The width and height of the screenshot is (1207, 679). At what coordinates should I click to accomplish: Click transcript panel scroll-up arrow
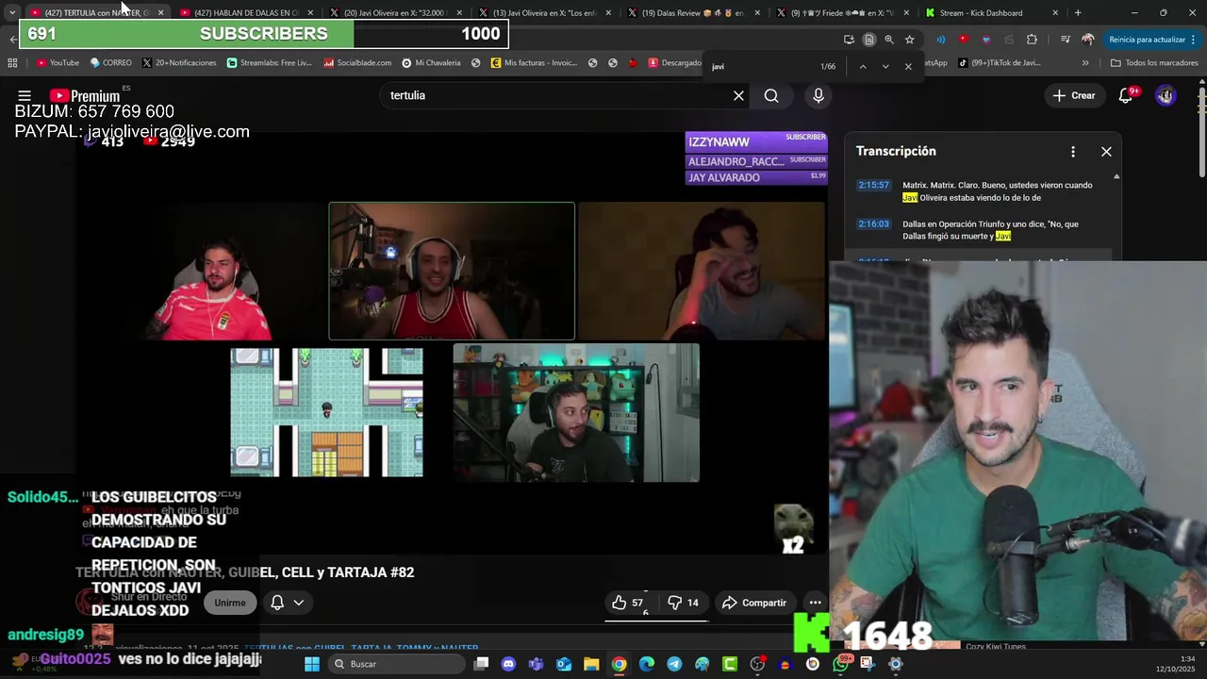point(1116,176)
